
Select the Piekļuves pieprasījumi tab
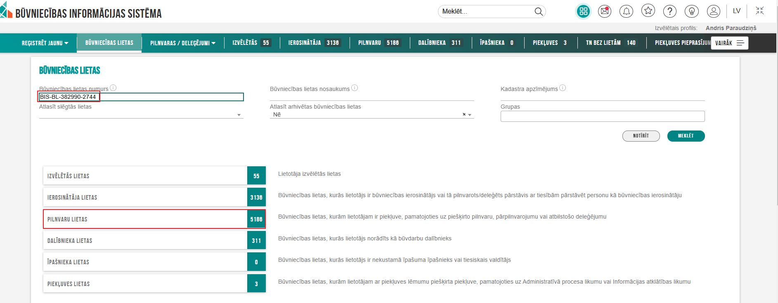(683, 43)
